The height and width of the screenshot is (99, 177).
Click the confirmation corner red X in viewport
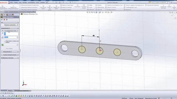tap(175, 18)
